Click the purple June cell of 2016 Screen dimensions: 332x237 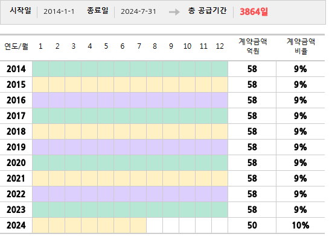[122, 100]
